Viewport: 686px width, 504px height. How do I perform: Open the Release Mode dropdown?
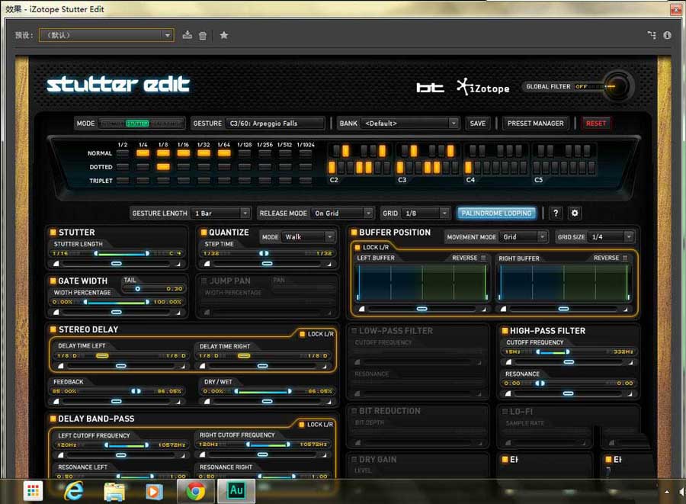coord(343,213)
